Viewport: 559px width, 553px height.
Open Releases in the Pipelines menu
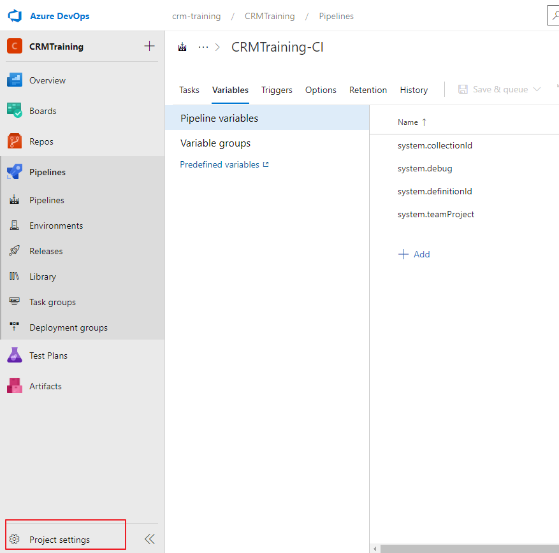coord(46,251)
